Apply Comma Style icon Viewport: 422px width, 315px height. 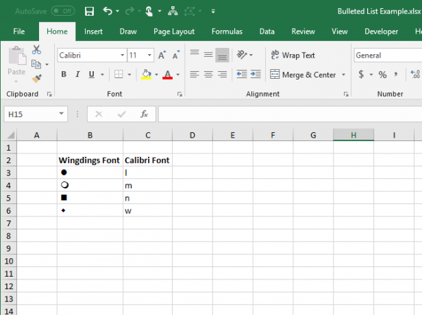396,74
